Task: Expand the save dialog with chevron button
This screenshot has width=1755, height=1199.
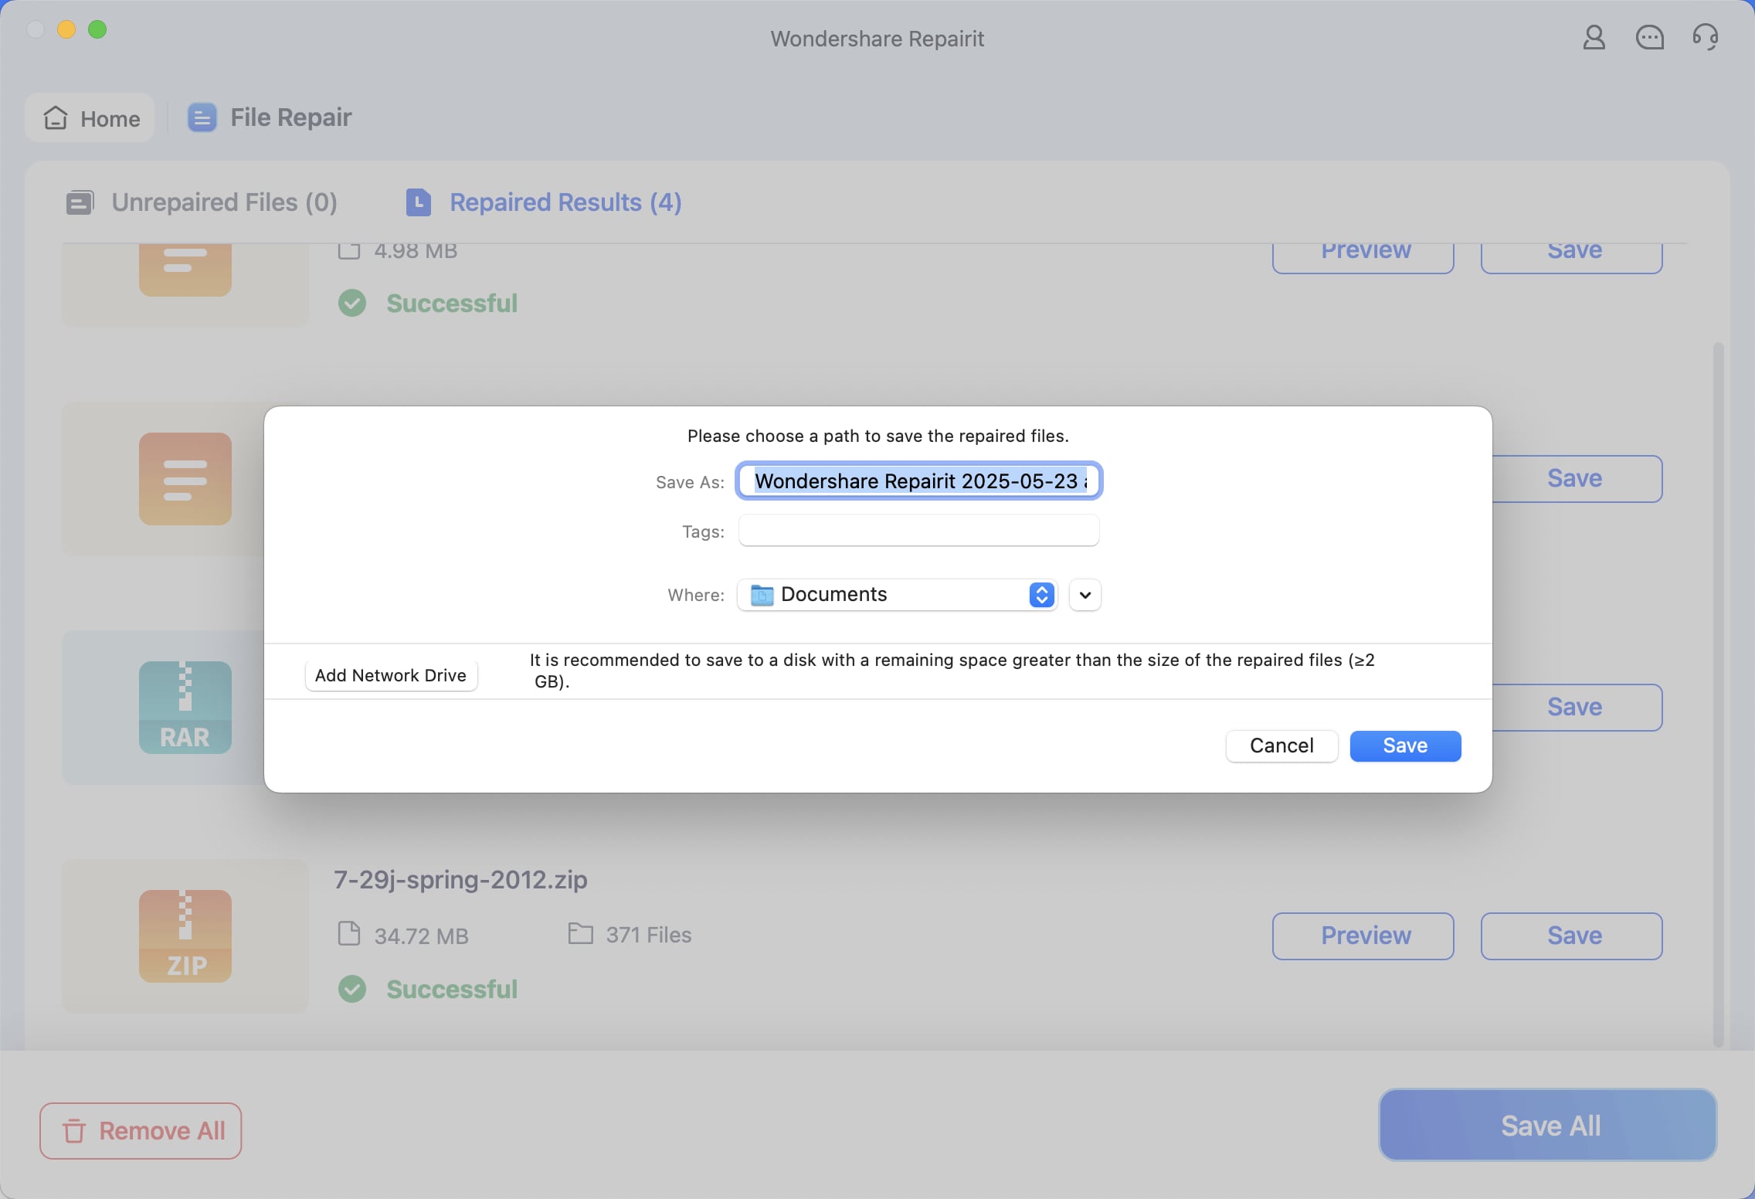Action: pyautogui.click(x=1085, y=595)
